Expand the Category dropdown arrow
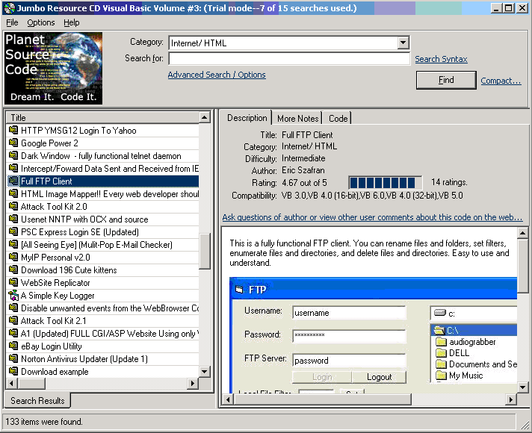The height and width of the screenshot is (433, 532). 403,43
